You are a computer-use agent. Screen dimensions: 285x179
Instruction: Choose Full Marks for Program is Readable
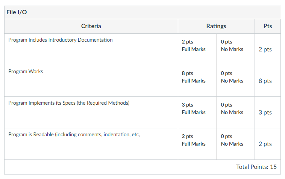click(x=197, y=144)
